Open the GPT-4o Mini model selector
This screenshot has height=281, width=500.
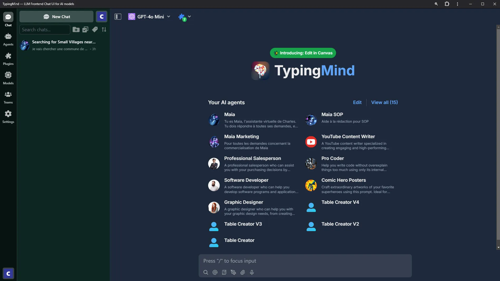[149, 17]
